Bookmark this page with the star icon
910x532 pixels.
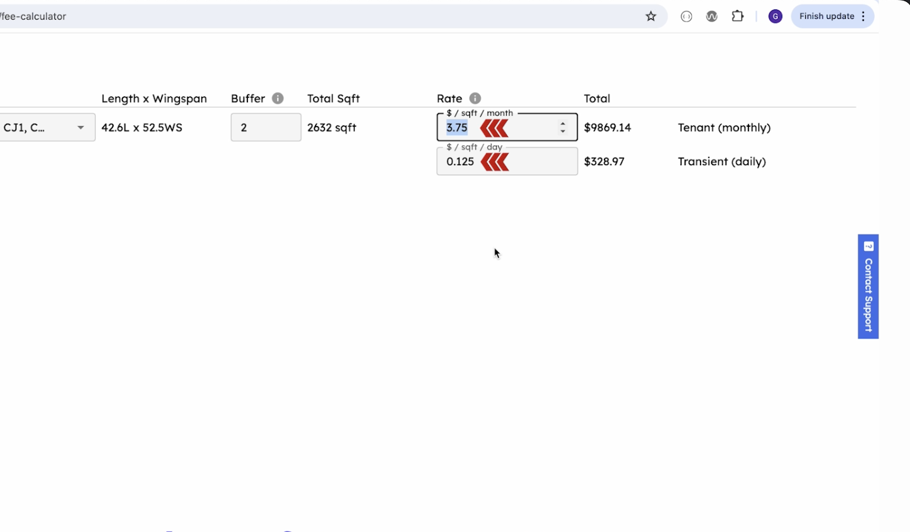click(651, 16)
